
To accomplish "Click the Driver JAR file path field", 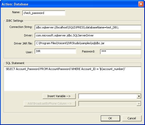I will click(88, 43).
